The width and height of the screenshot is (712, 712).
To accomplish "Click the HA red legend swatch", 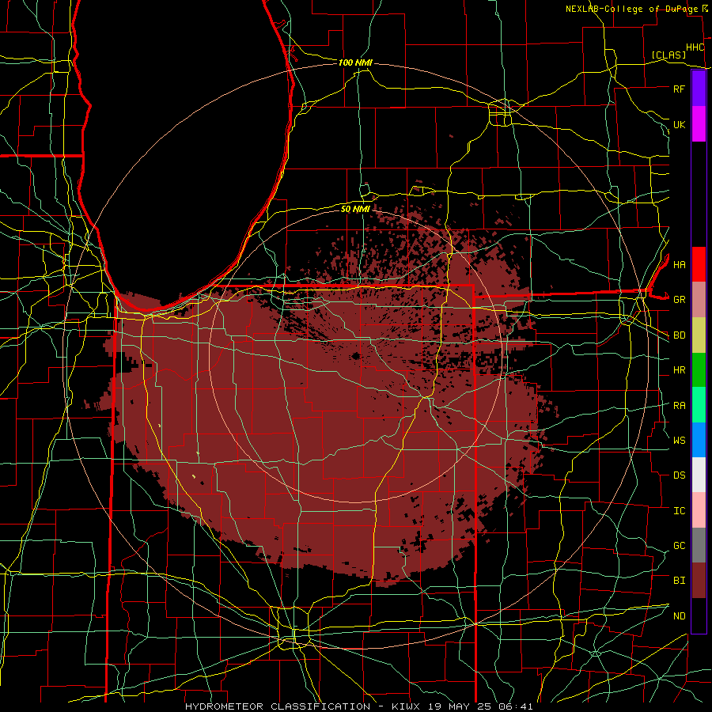I will click(699, 264).
